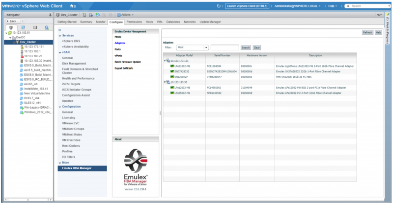Switch to the Datastores tab

click(173, 22)
